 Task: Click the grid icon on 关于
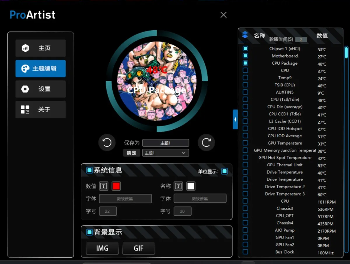(25, 109)
